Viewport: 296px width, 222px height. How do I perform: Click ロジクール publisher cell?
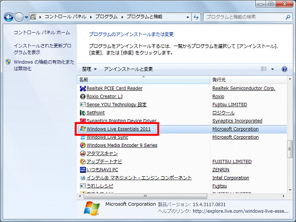(x=223, y=113)
